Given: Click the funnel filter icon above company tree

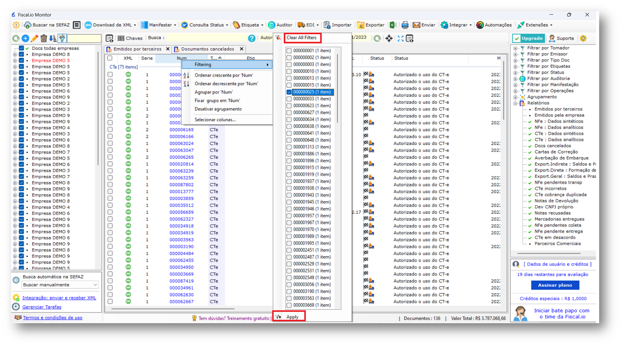Looking at the screenshot, I should point(62,38).
